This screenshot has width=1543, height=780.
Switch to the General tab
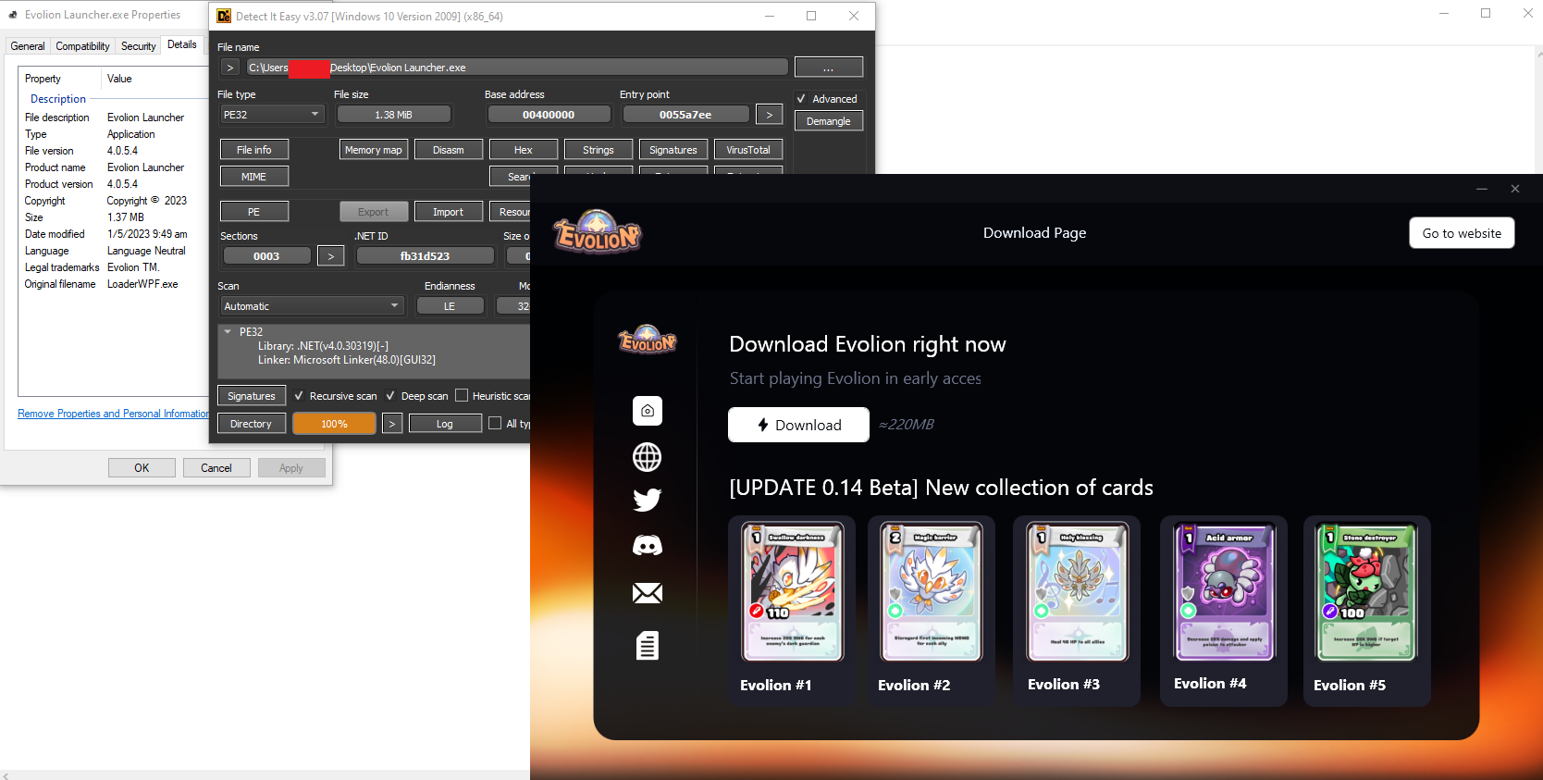[x=28, y=46]
